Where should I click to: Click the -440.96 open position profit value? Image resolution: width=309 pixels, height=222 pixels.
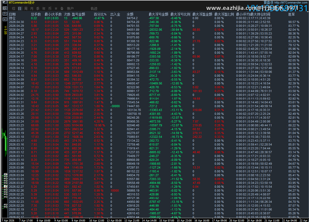(x=77, y=18)
